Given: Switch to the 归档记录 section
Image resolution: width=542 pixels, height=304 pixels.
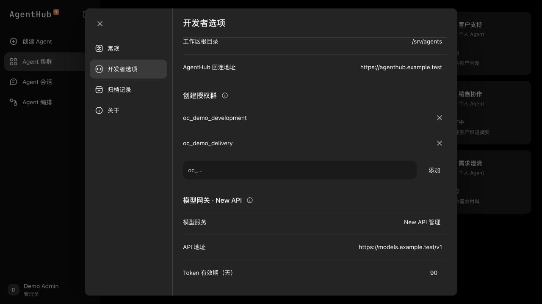Looking at the screenshot, I should point(128,90).
